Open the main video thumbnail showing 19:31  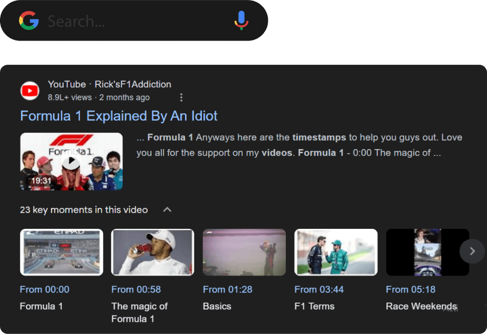pos(71,161)
